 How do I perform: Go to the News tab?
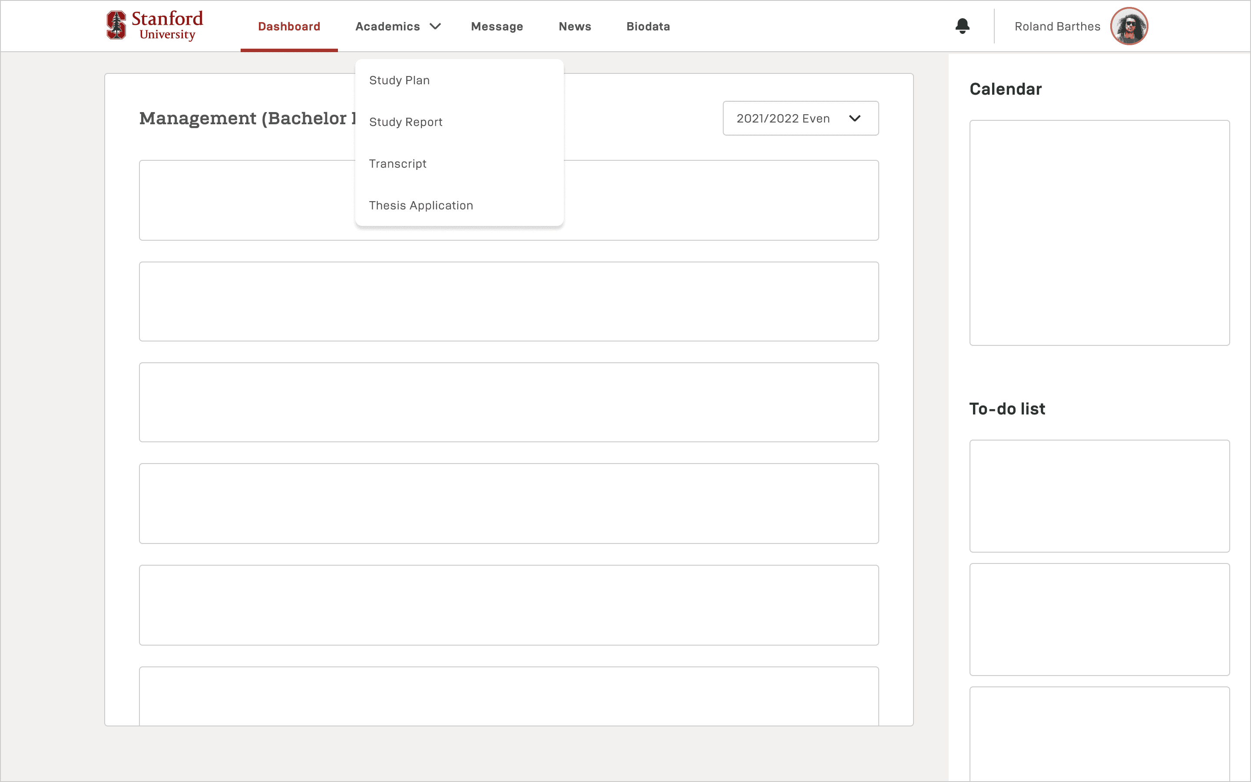click(574, 27)
